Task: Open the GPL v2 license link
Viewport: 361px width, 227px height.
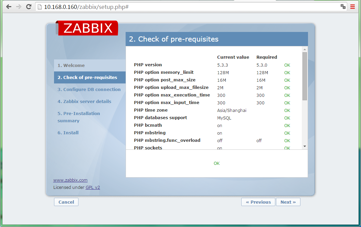Action: tap(93, 187)
